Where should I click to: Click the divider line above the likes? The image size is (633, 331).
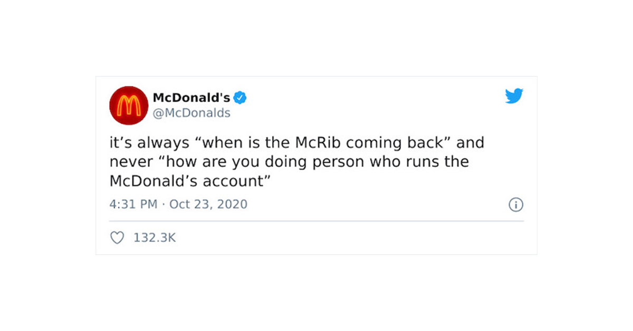point(316,221)
